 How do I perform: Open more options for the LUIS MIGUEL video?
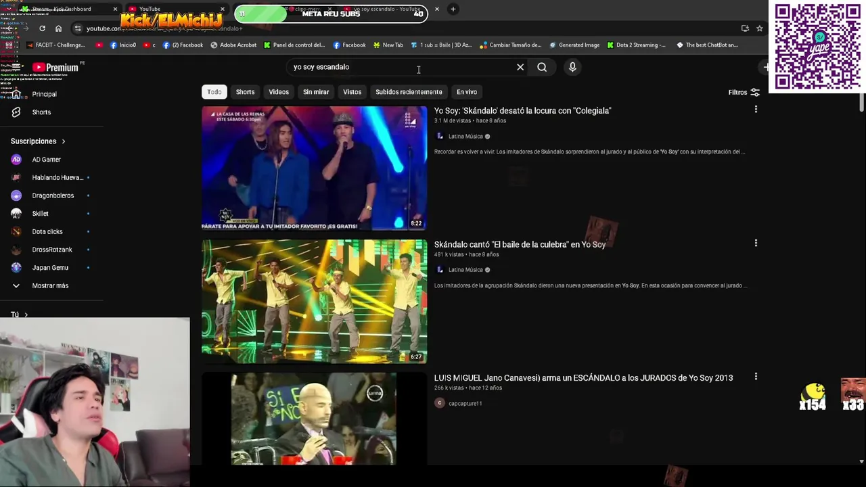click(x=756, y=377)
